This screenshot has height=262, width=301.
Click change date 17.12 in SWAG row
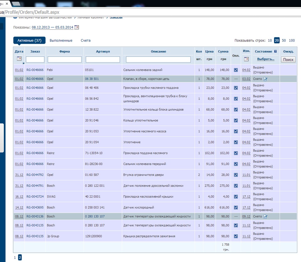pyautogui.click(x=246, y=197)
